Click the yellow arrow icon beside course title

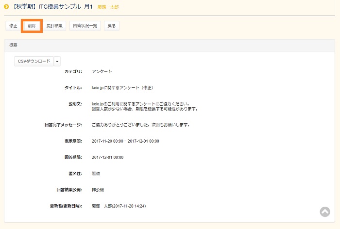(x=6, y=7)
